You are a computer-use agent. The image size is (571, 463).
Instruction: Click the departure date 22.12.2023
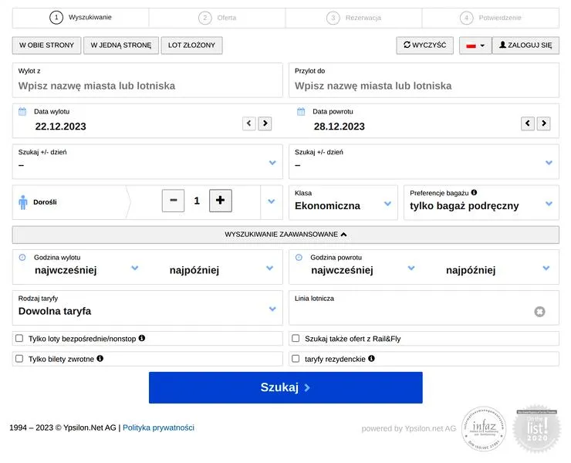pos(60,127)
